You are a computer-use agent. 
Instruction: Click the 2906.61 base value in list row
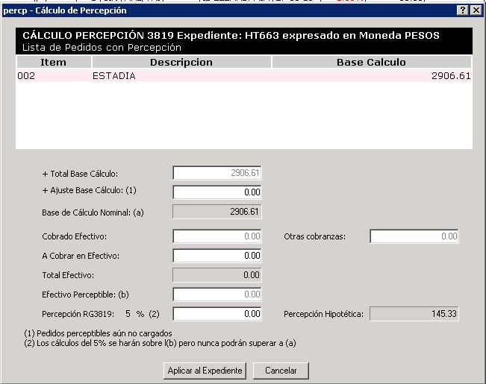point(451,76)
